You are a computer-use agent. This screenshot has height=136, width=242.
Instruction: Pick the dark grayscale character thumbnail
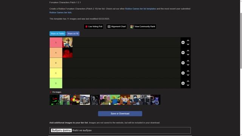click(x=95, y=100)
